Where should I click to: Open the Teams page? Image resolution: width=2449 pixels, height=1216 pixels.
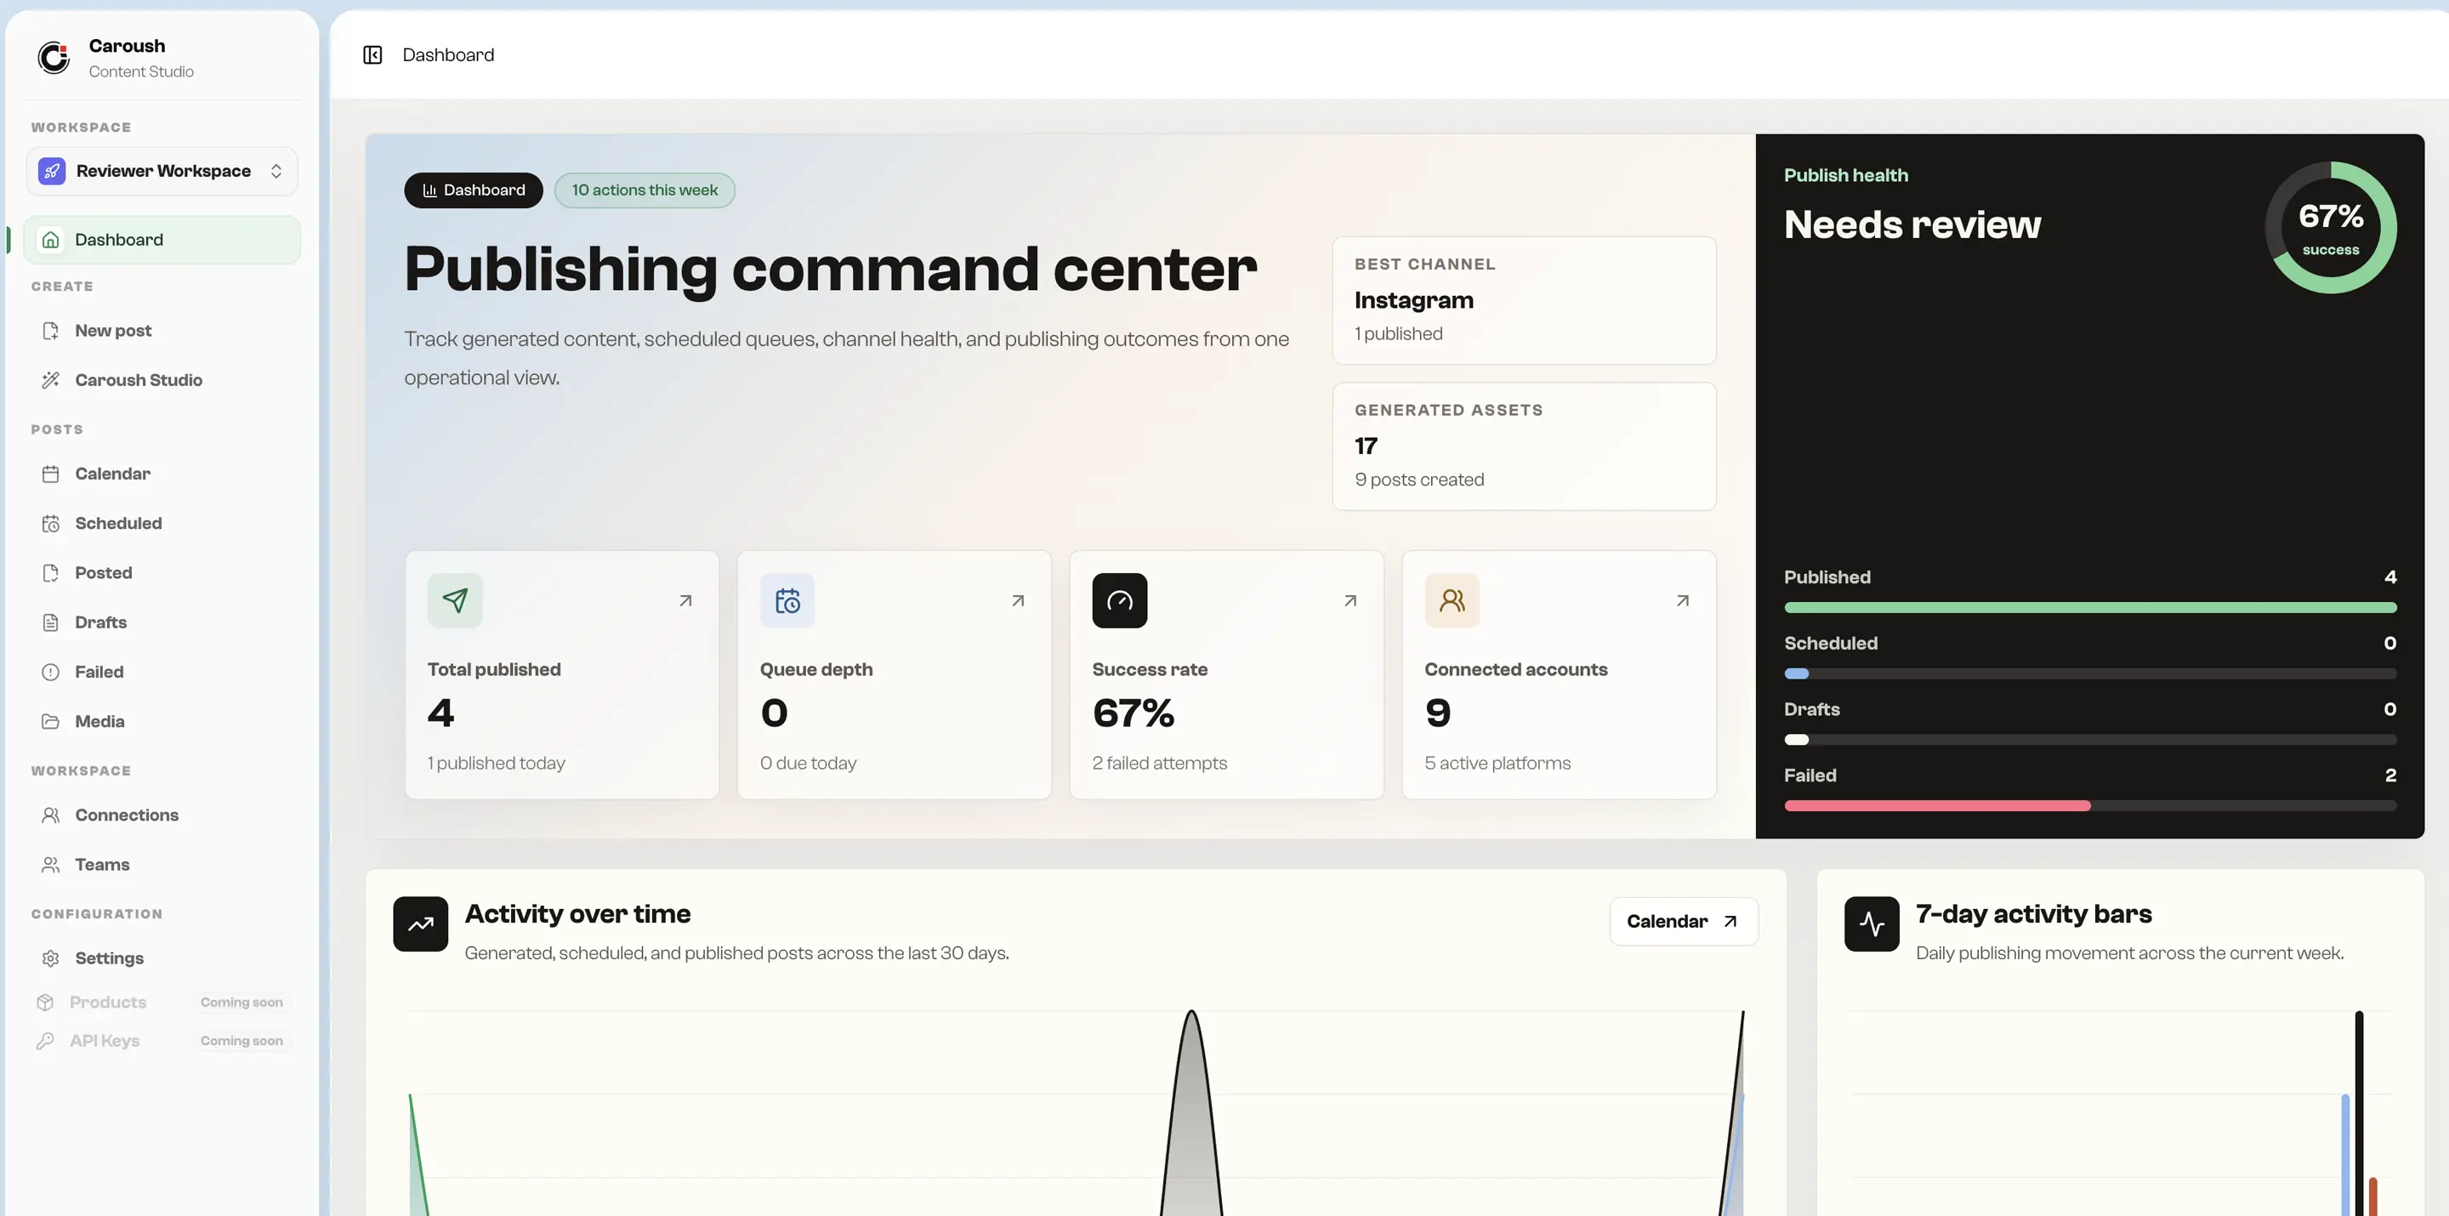pyautogui.click(x=162, y=864)
